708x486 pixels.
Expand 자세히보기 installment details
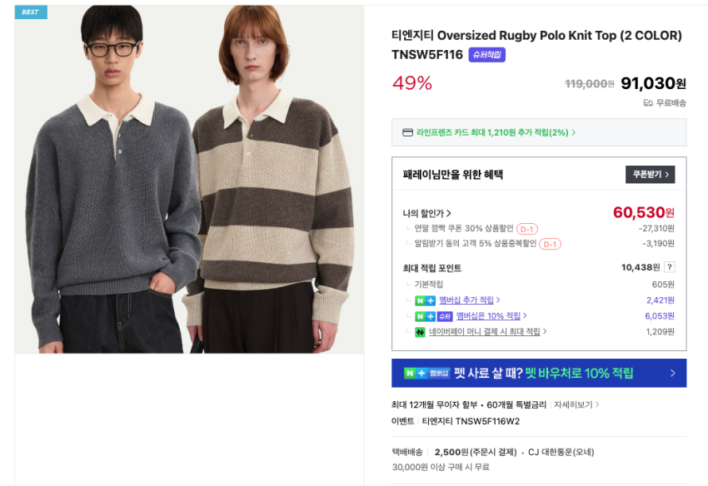pyautogui.click(x=576, y=404)
